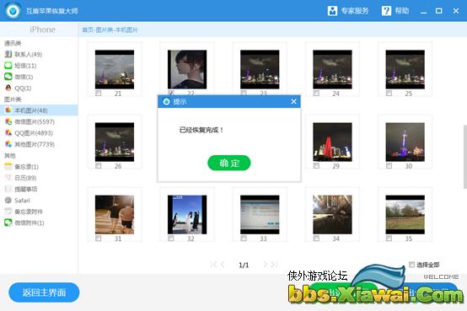The width and height of the screenshot is (467, 311).
Task: Open 微信(1) WeChat category
Action: [19, 77]
